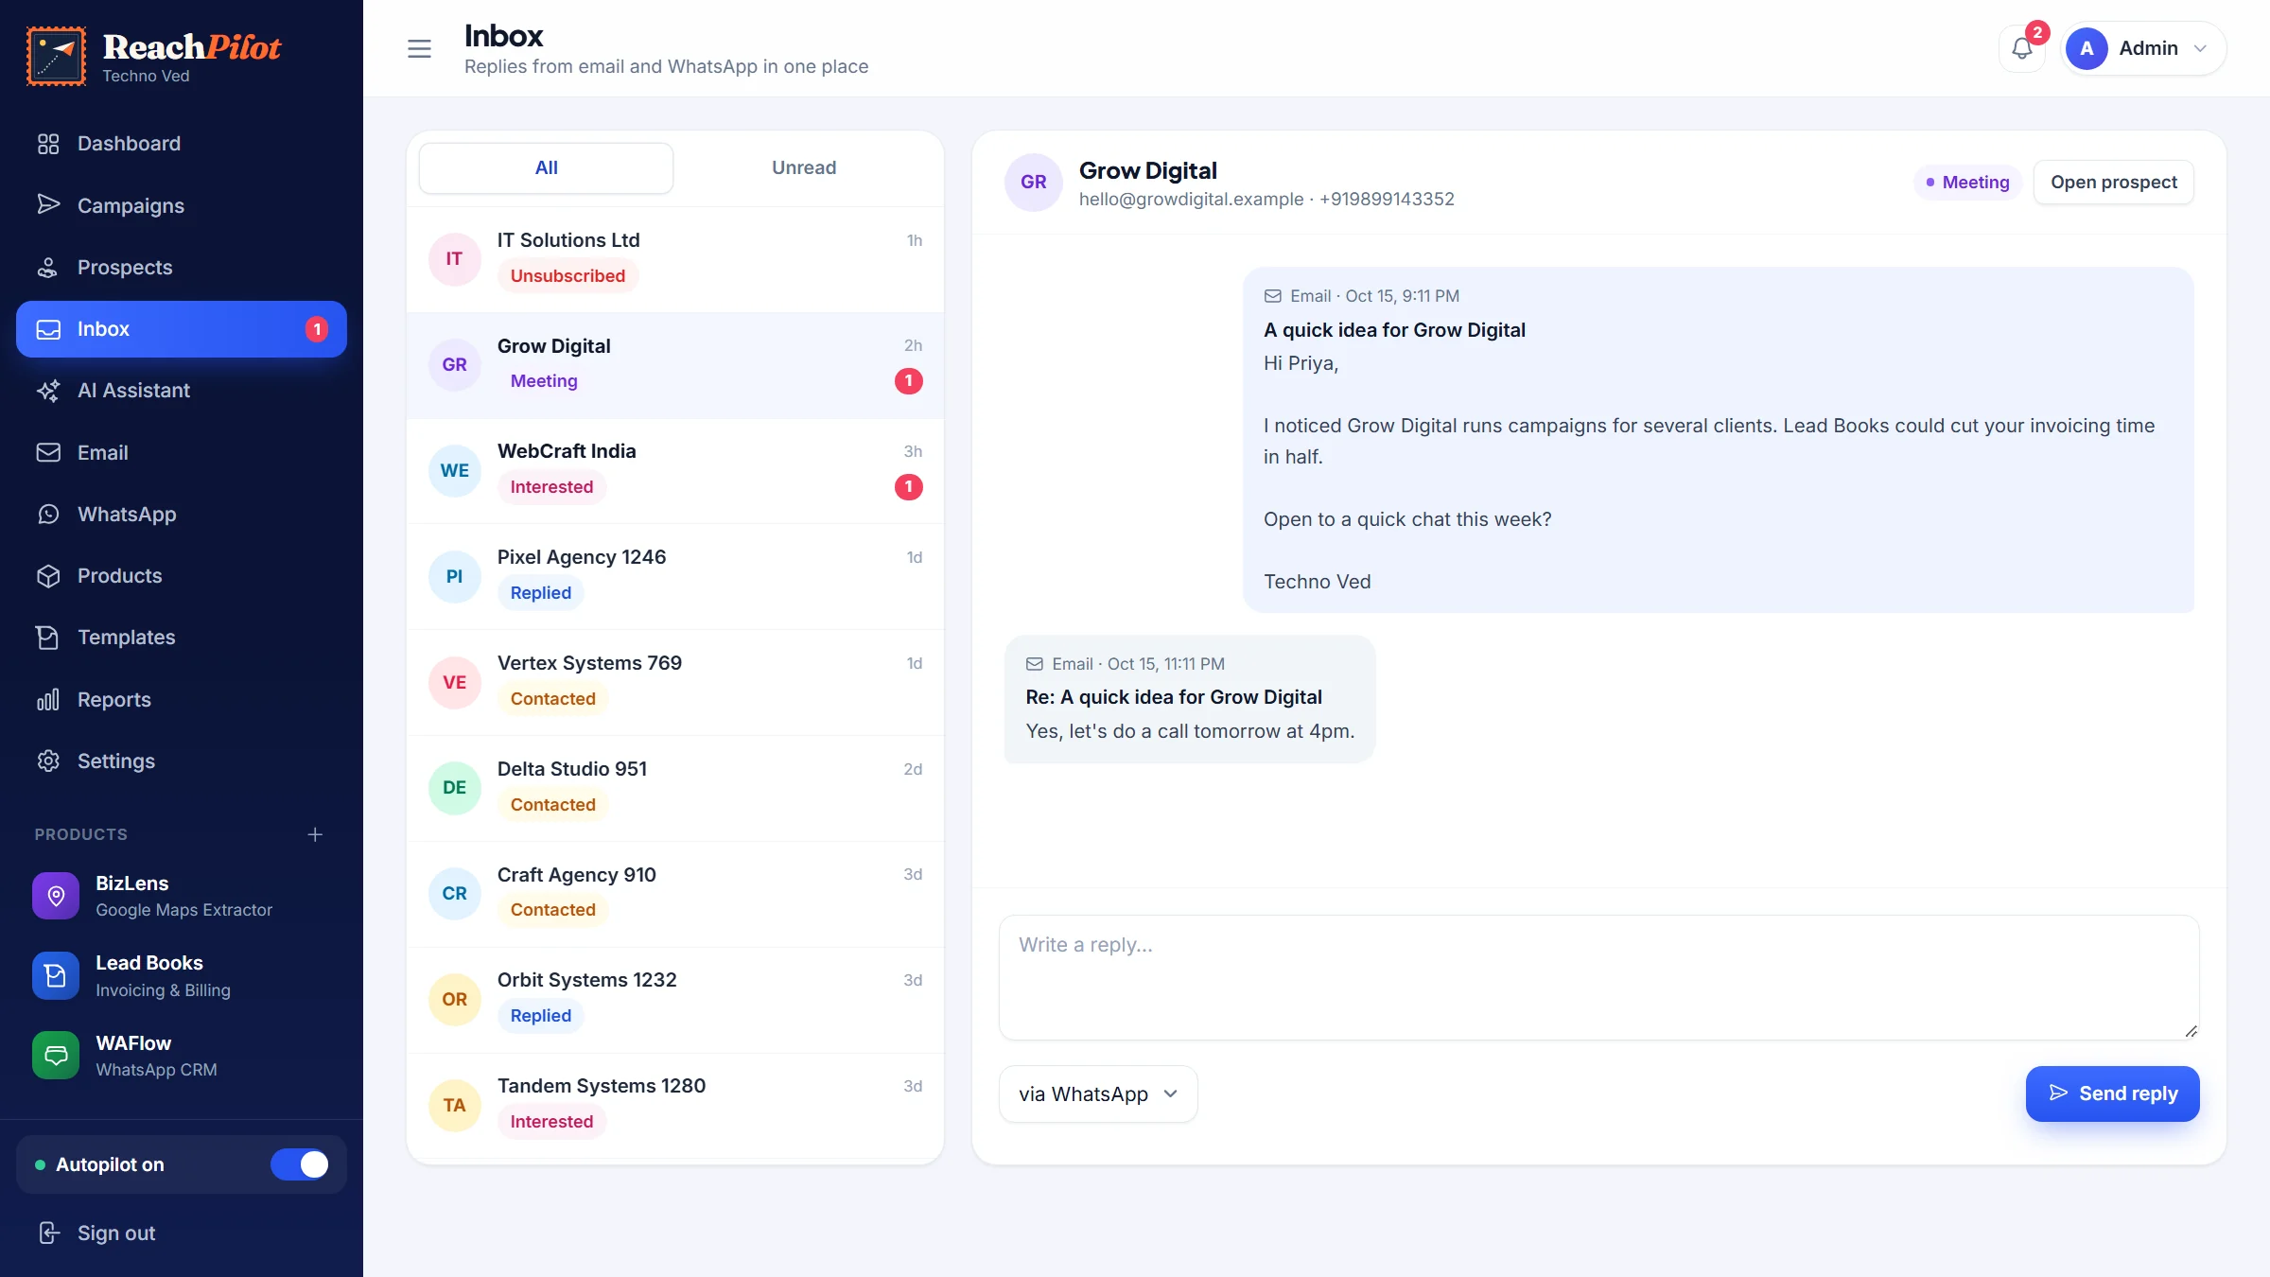Select Delta Studio 951 conversation
This screenshot has height=1277, width=2270.
(675, 788)
